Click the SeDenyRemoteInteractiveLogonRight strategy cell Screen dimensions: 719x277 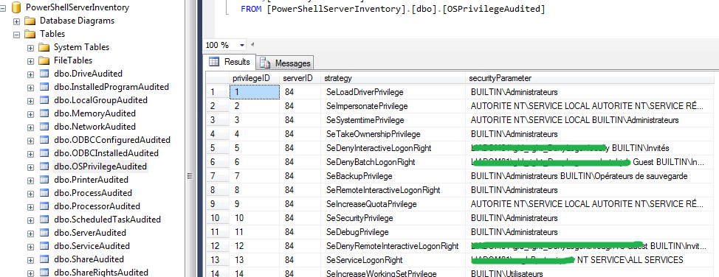[x=393, y=246]
